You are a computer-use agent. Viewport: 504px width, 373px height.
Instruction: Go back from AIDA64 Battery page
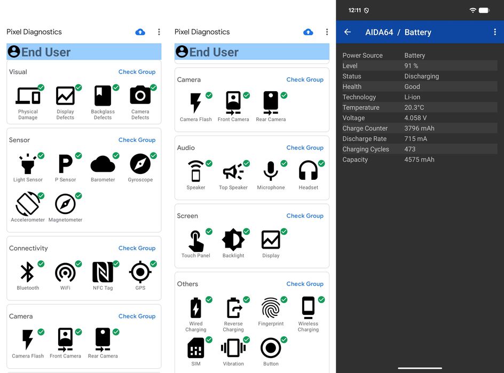point(348,32)
